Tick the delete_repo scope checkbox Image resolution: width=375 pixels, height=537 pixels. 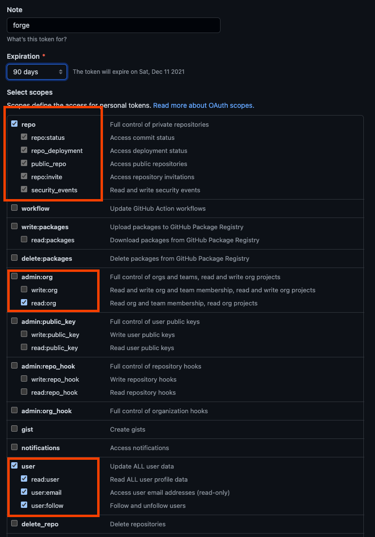[15, 523]
